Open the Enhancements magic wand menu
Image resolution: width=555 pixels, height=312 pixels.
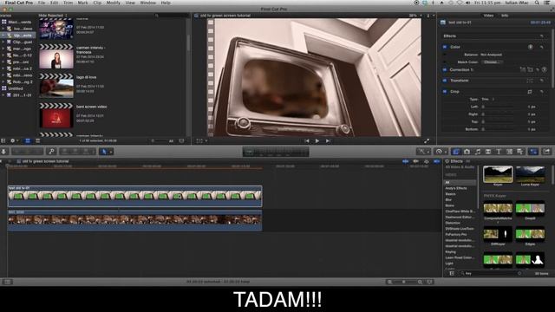(x=423, y=152)
